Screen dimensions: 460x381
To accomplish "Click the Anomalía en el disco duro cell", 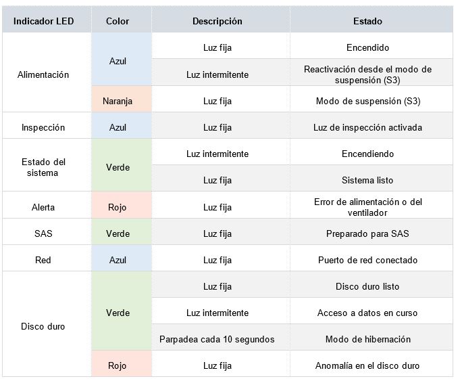I will point(367,365).
